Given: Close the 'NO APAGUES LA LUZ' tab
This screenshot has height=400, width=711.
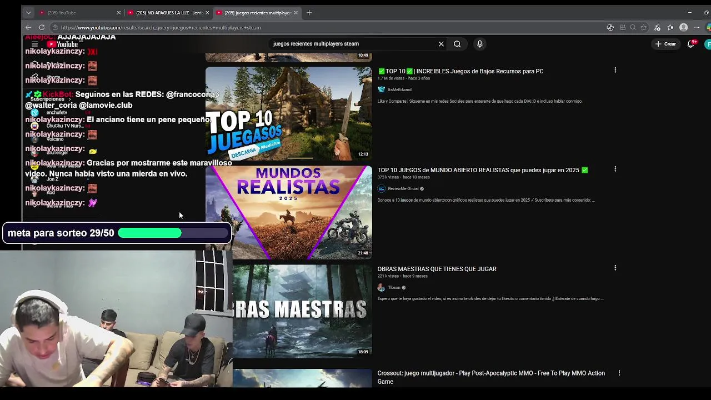Looking at the screenshot, I should [207, 13].
